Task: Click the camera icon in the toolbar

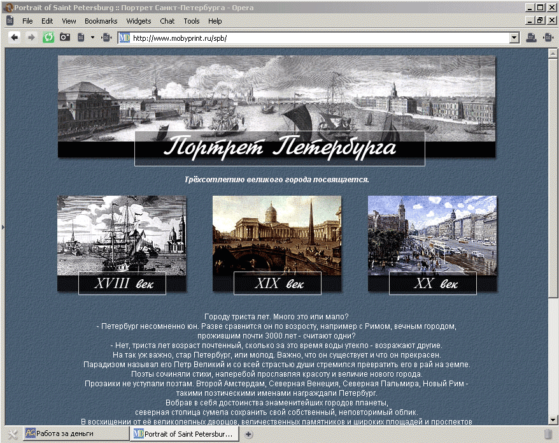Action: [x=65, y=37]
